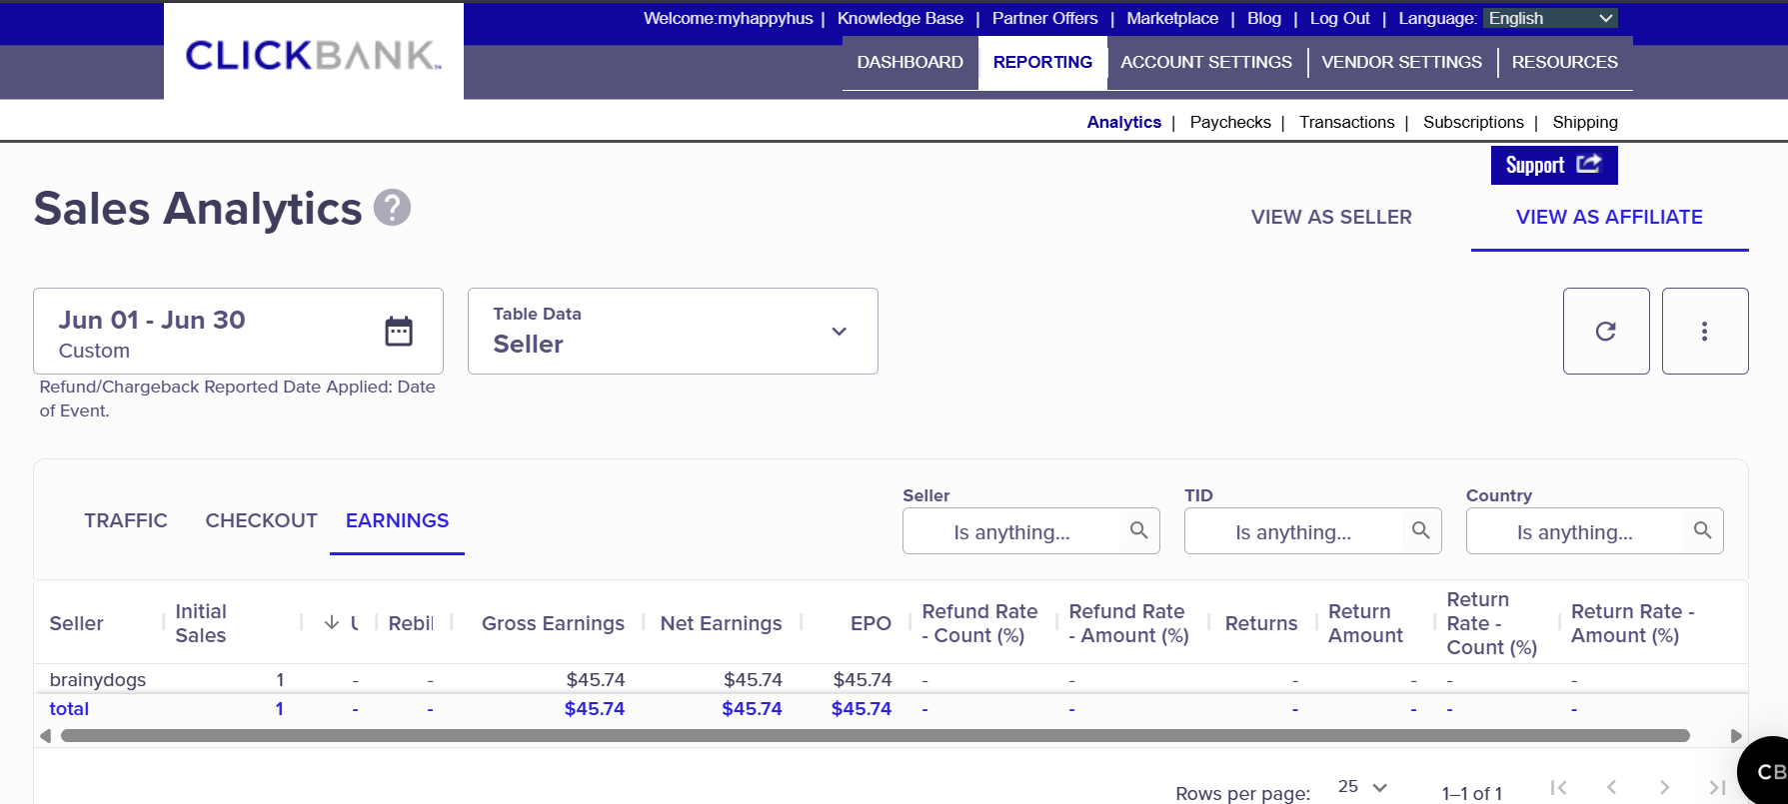1788x804 pixels.
Task: Click the left arrow of horizontal scrollbar
Action: [45, 736]
